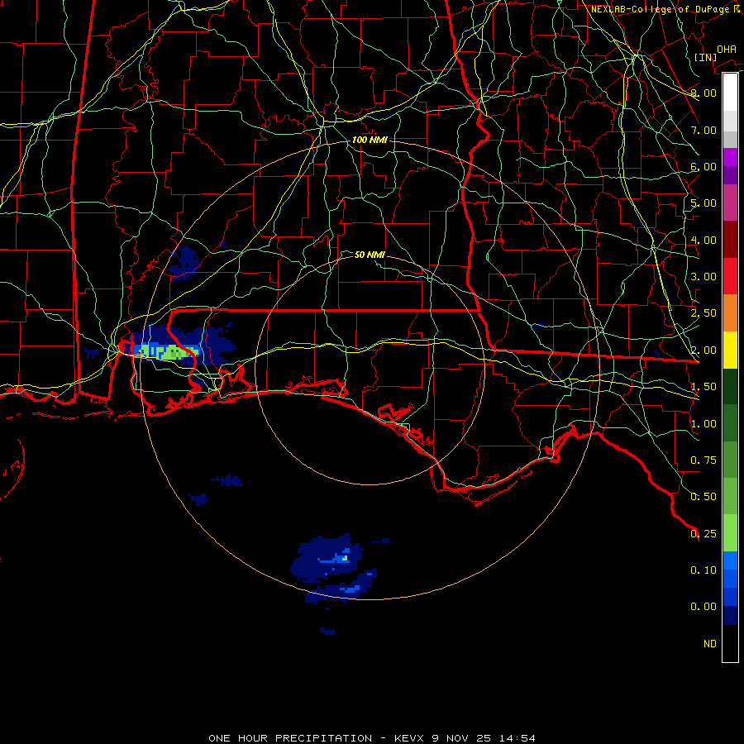Click the NEXLAB-College of DuPage credit text

coord(665,9)
